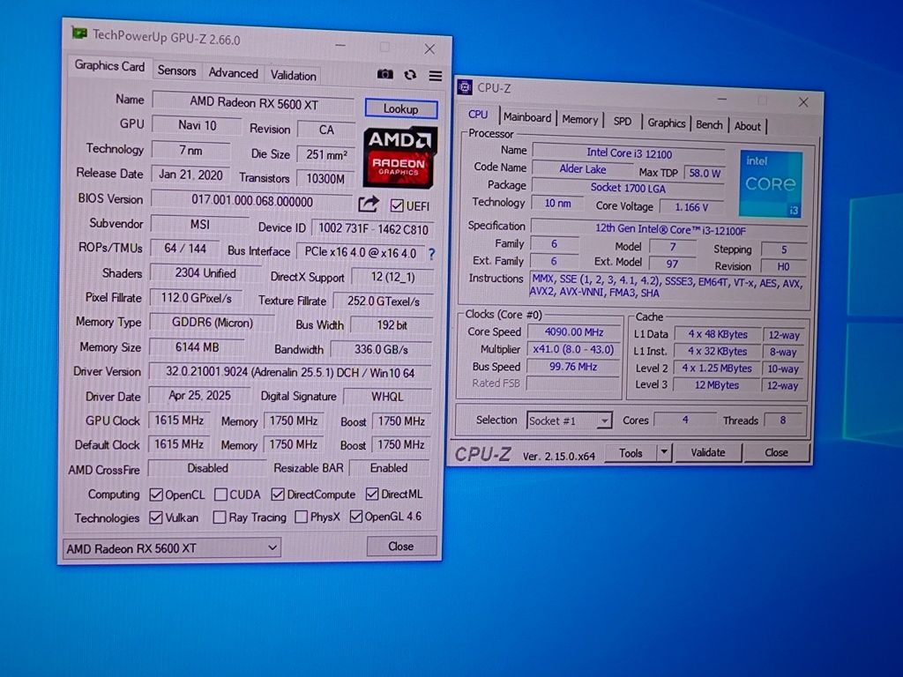
Task: Click the Tools button in CPU-Z
Action: point(631,453)
